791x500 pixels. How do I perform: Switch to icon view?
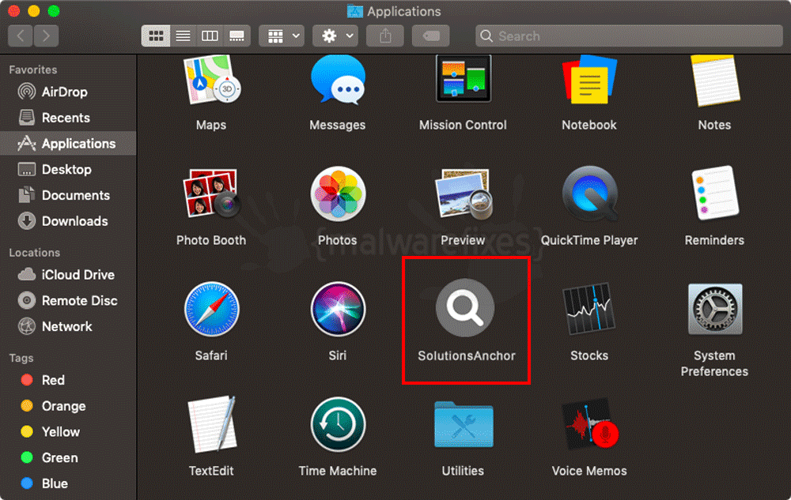(x=156, y=36)
